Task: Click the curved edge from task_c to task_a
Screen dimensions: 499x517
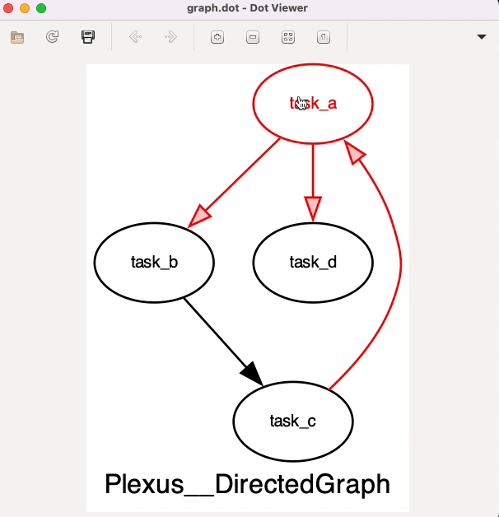Action: click(399, 272)
